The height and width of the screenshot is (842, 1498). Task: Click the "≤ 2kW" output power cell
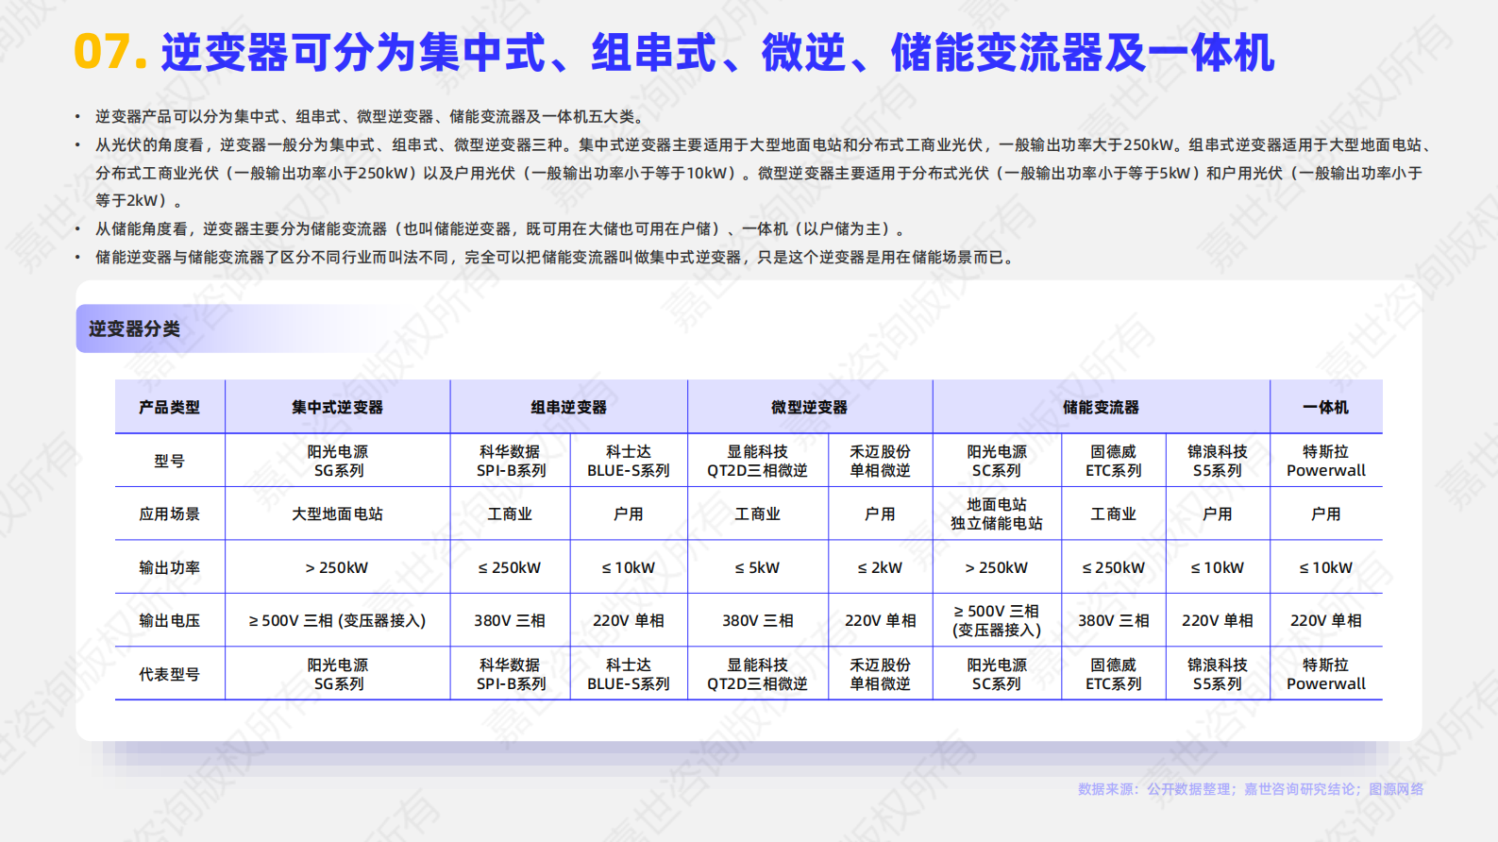click(880, 568)
